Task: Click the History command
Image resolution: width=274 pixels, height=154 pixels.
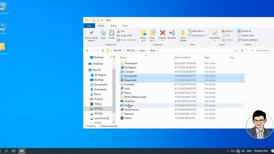Action: point(228,40)
